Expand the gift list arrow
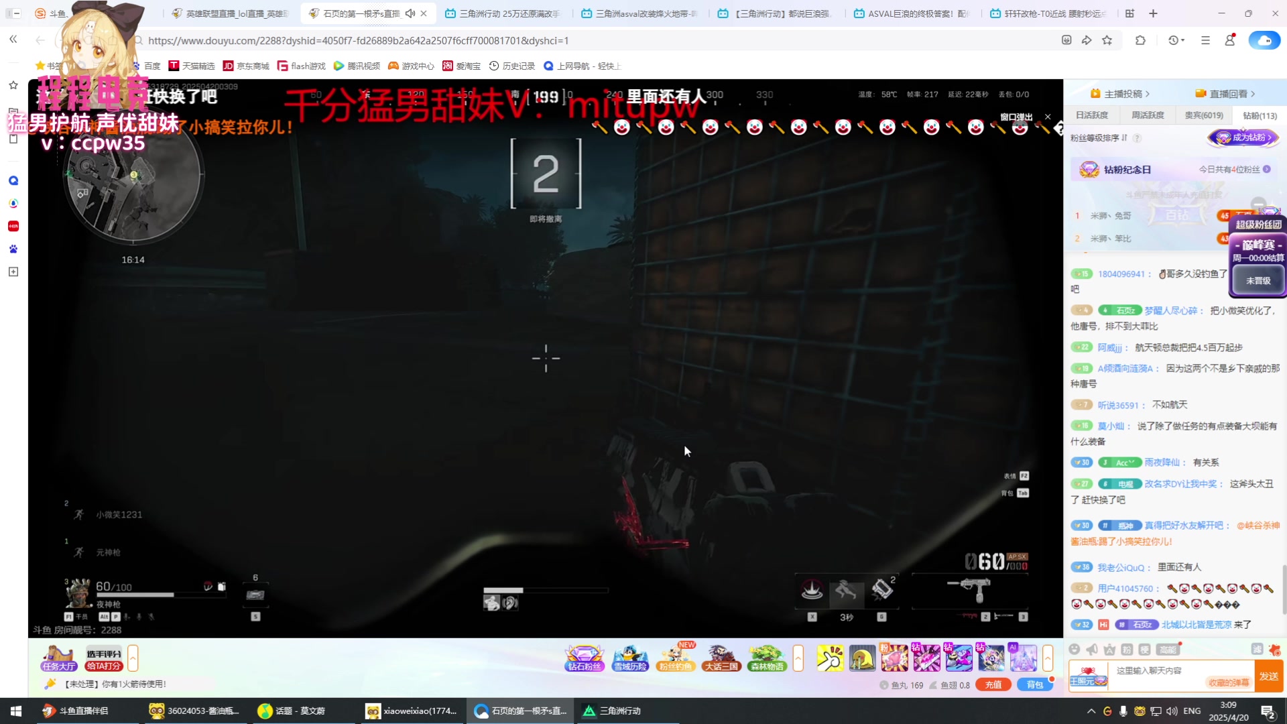 click(x=1048, y=658)
